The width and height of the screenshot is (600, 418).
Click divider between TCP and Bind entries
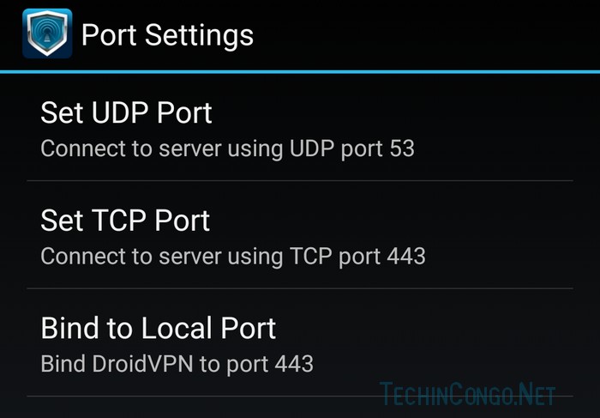(300, 288)
